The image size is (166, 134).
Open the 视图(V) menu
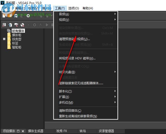[34, 8]
